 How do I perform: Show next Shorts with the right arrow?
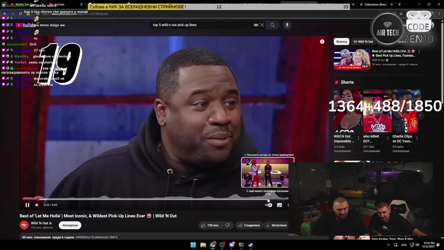pyautogui.click(x=420, y=115)
